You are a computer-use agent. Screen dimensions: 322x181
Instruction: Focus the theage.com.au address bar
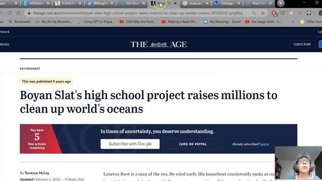(x=139, y=13)
